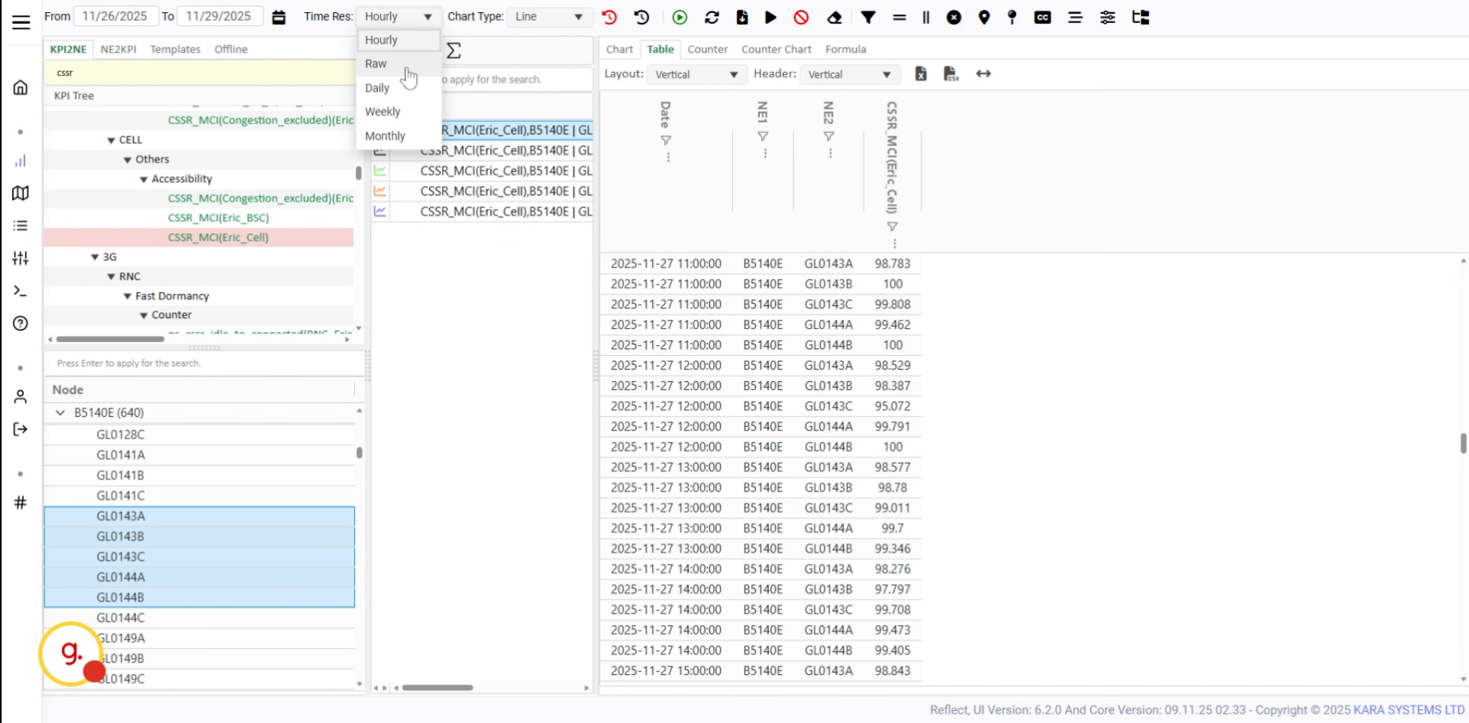Open the calendar date picker icon

[x=279, y=17]
